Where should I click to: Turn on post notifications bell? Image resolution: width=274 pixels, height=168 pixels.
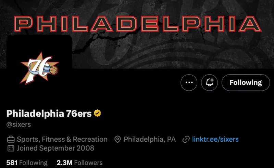tap(209, 82)
